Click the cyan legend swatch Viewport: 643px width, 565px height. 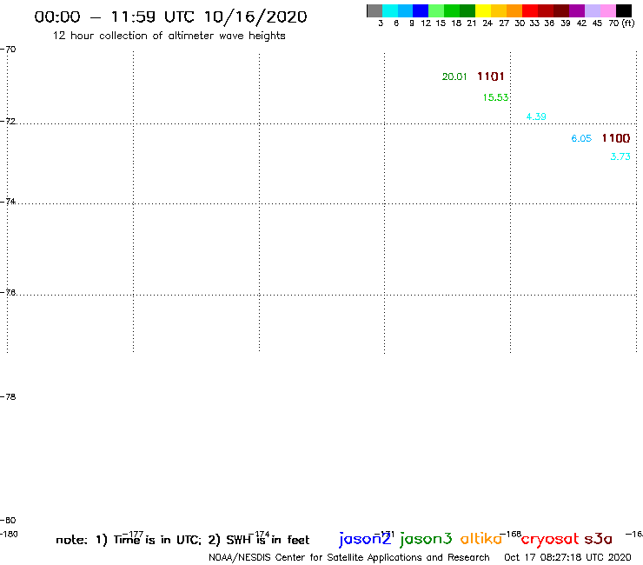pyautogui.click(x=390, y=10)
